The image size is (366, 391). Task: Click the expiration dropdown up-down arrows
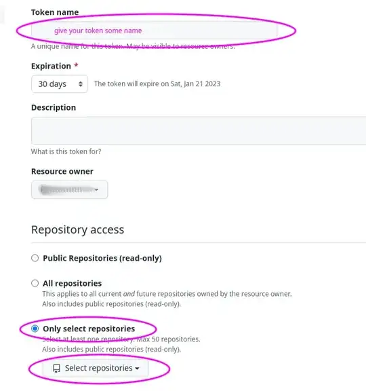[x=81, y=84]
